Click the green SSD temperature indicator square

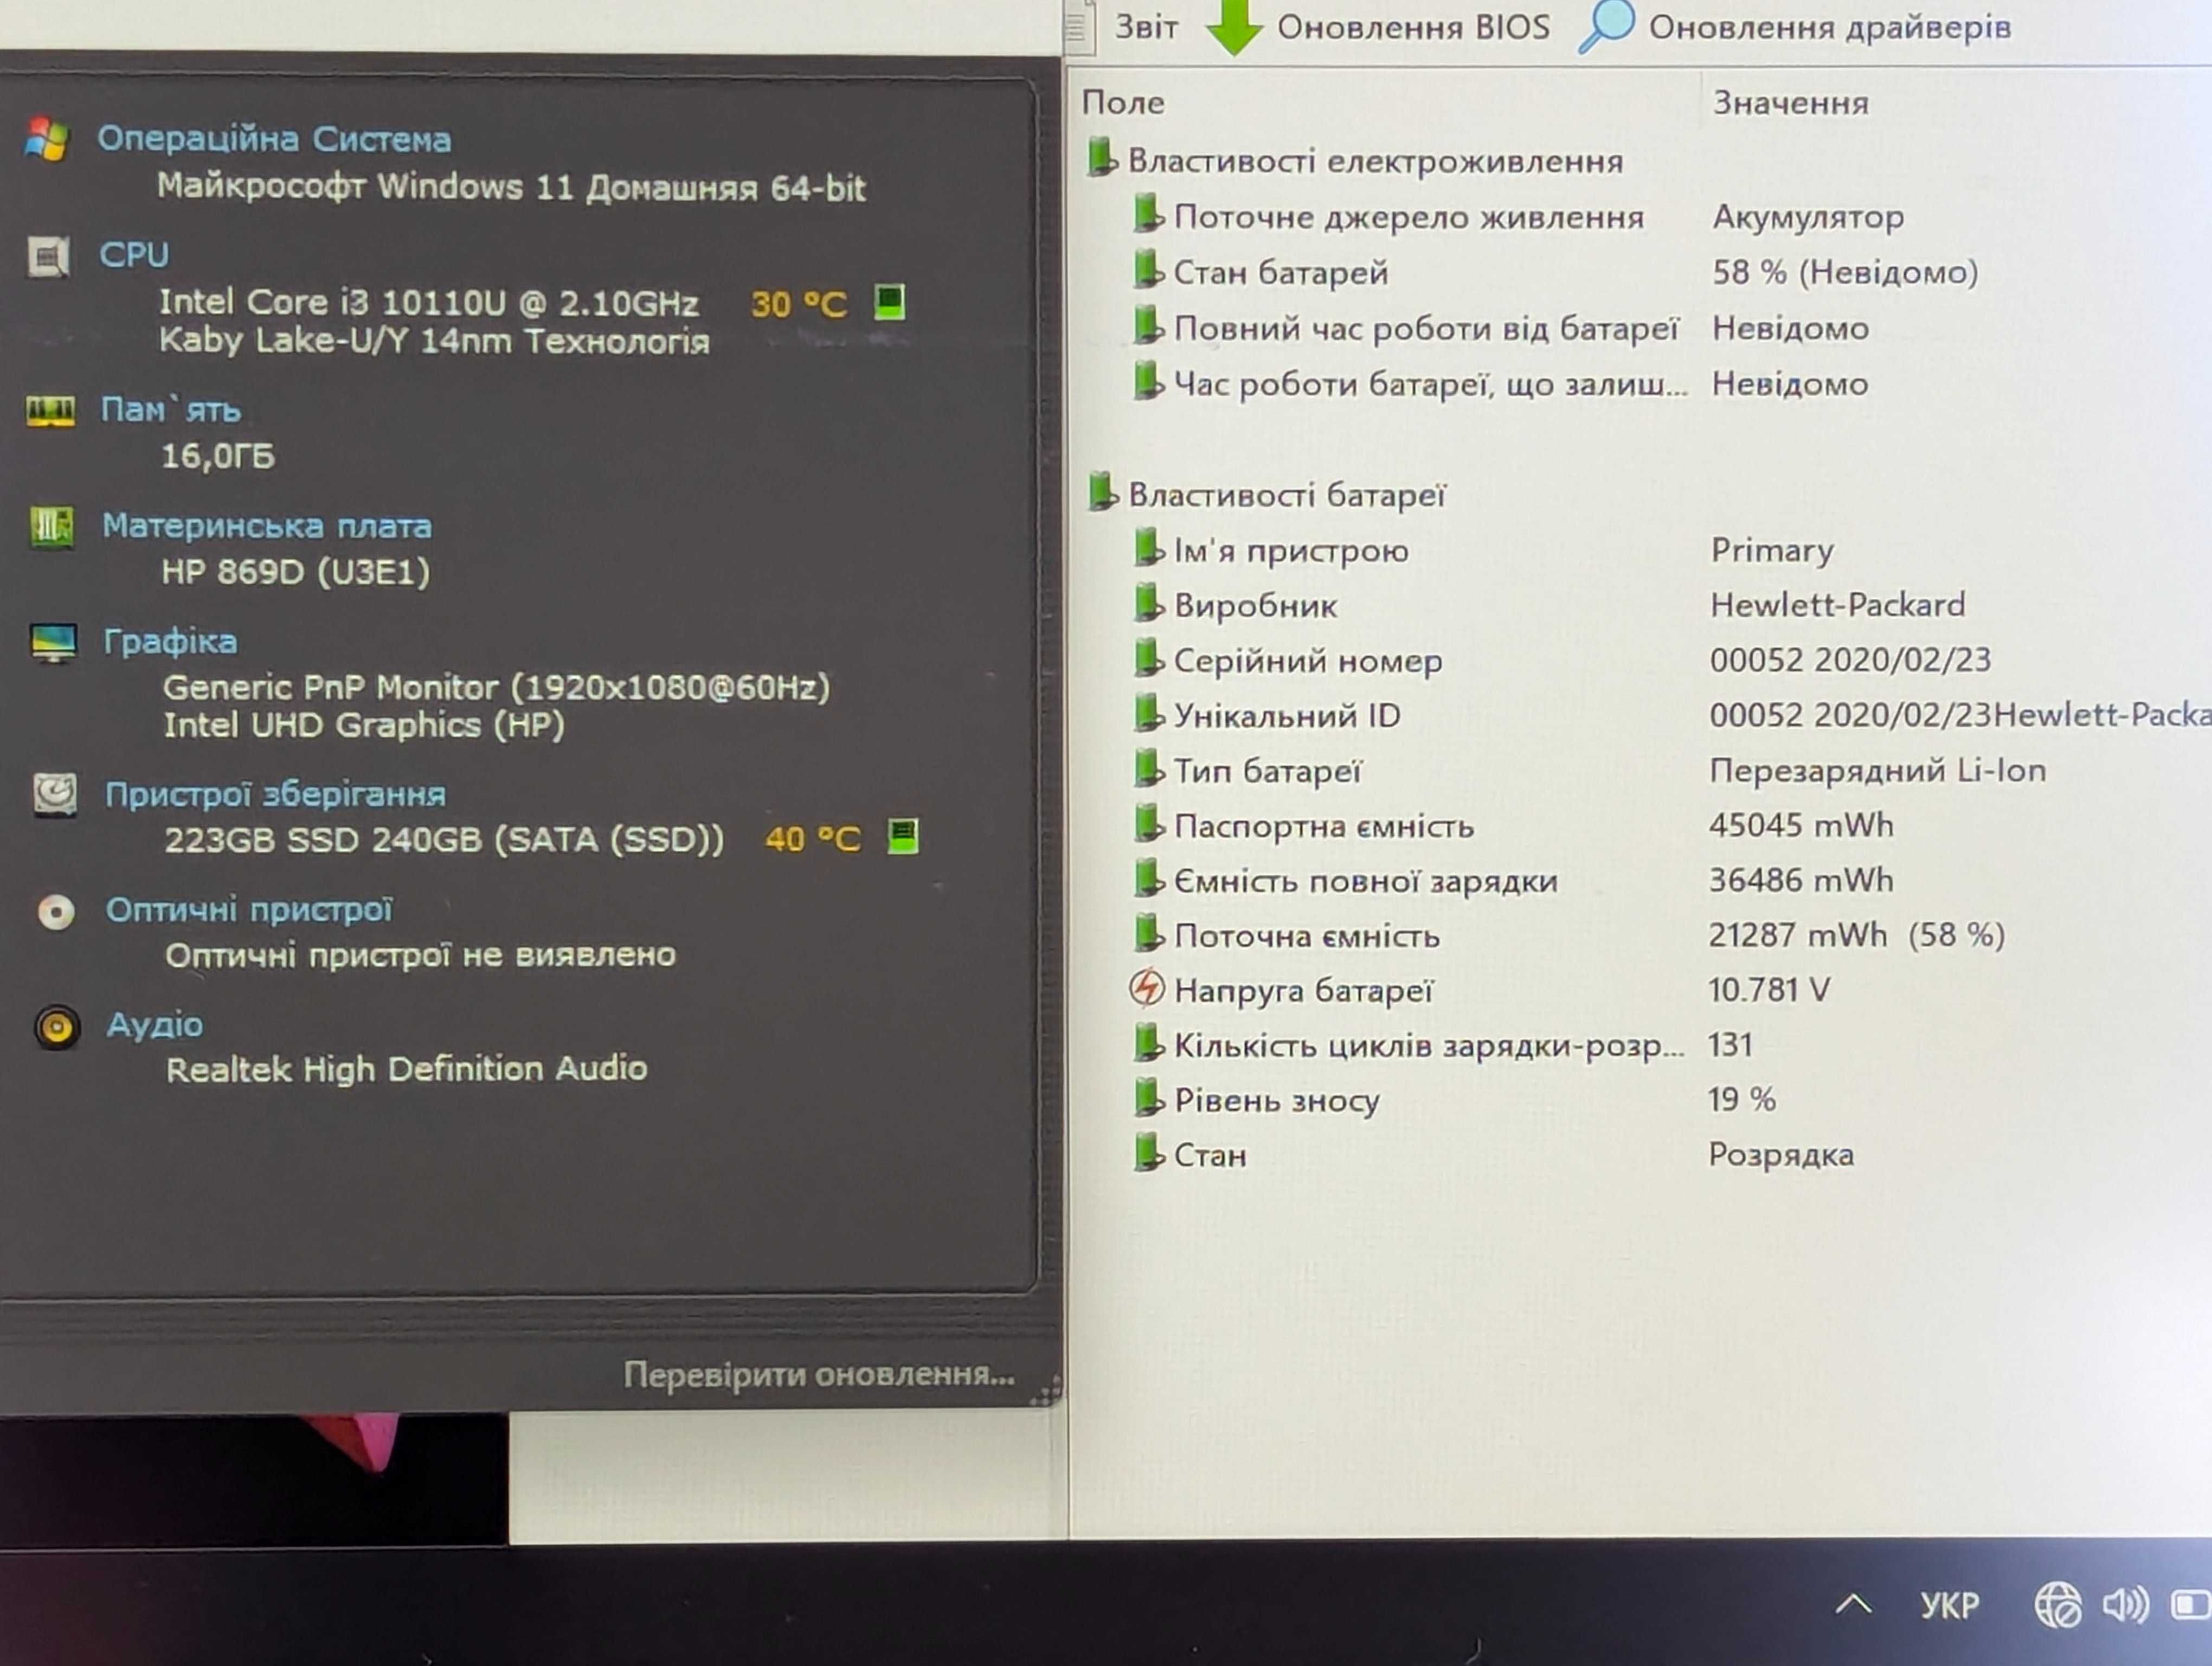pos(903,836)
